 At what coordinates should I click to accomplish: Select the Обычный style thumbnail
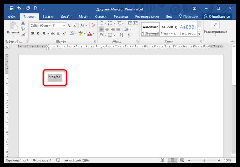pos(150,29)
